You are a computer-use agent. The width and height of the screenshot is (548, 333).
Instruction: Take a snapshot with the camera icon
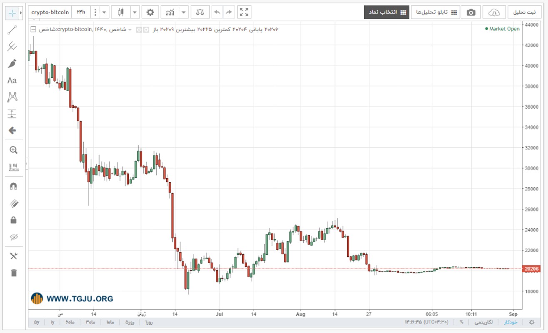(471, 12)
